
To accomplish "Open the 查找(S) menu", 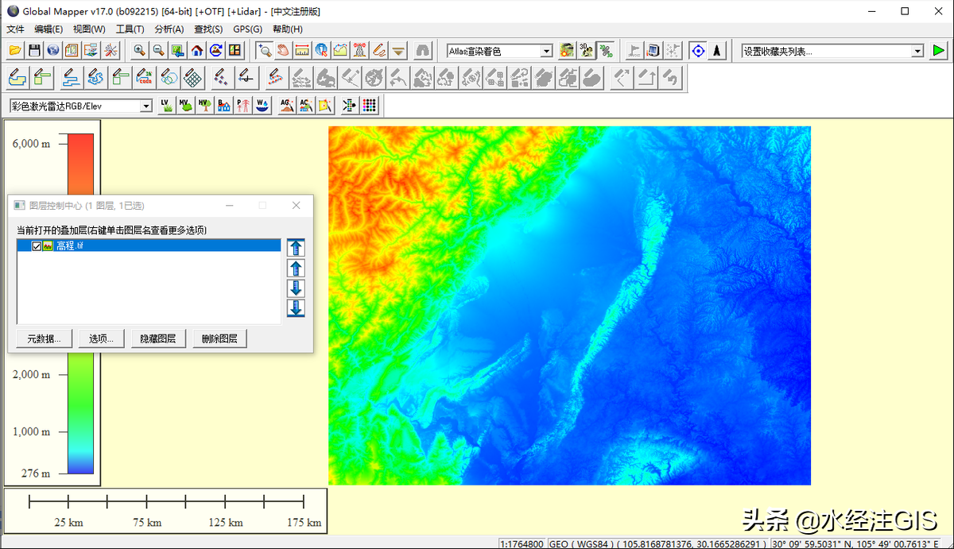I will (x=208, y=29).
